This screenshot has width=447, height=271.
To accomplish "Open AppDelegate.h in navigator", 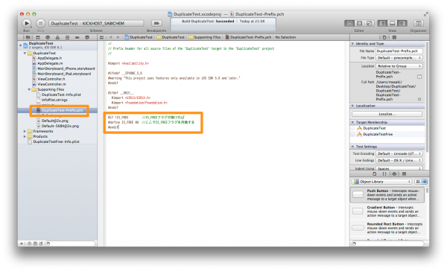I will tap(49, 58).
